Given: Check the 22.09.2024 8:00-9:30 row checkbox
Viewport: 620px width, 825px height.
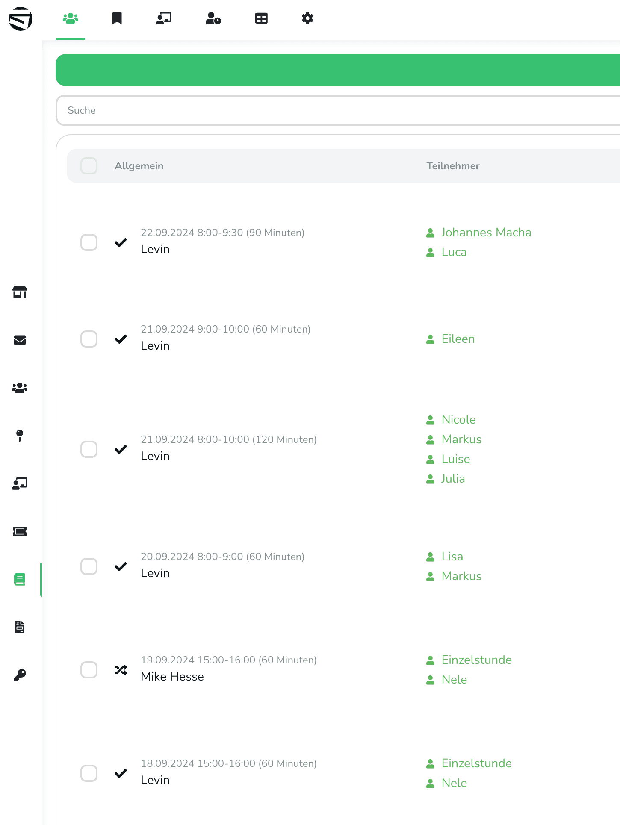Looking at the screenshot, I should [89, 242].
